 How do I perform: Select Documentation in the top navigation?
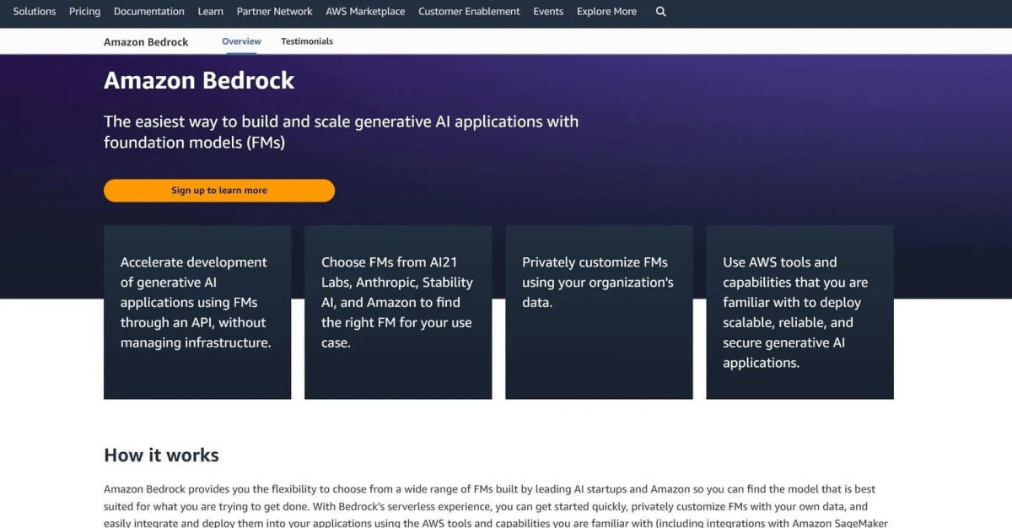148,11
